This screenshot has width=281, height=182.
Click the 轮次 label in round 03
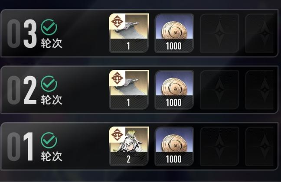pyautogui.click(x=52, y=43)
